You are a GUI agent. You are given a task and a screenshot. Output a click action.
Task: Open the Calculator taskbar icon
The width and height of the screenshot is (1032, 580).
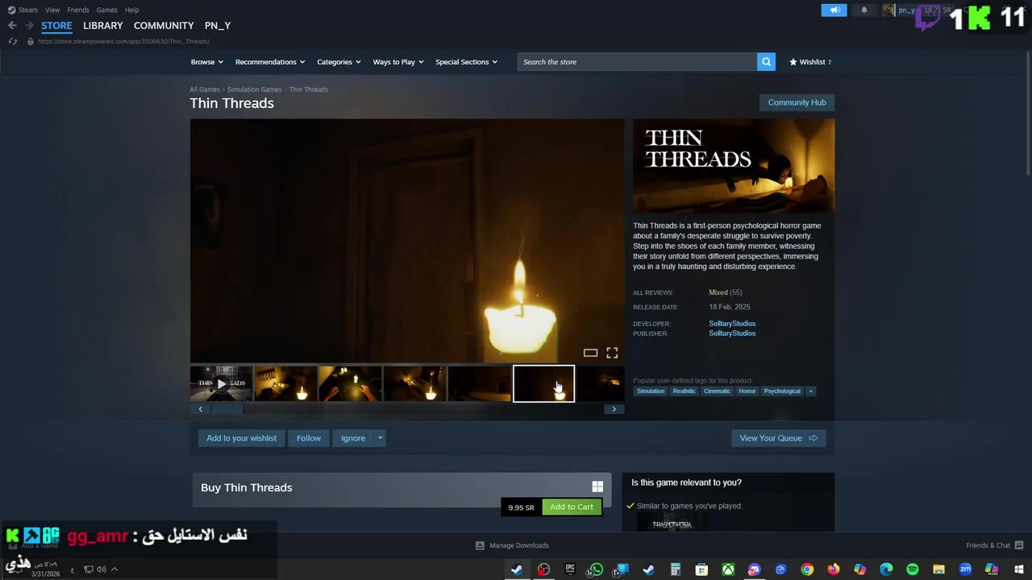point(675,570)
